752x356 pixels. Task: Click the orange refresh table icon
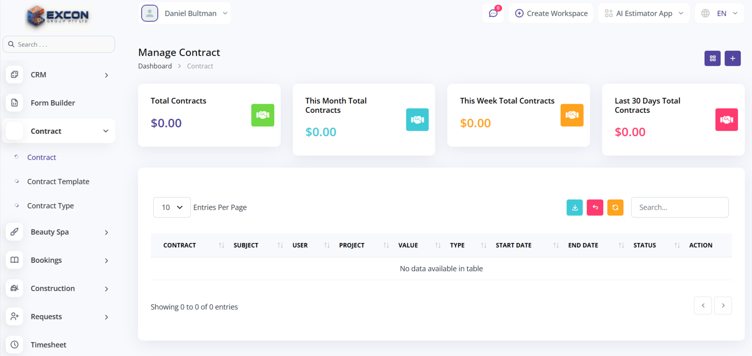point(615,208)
